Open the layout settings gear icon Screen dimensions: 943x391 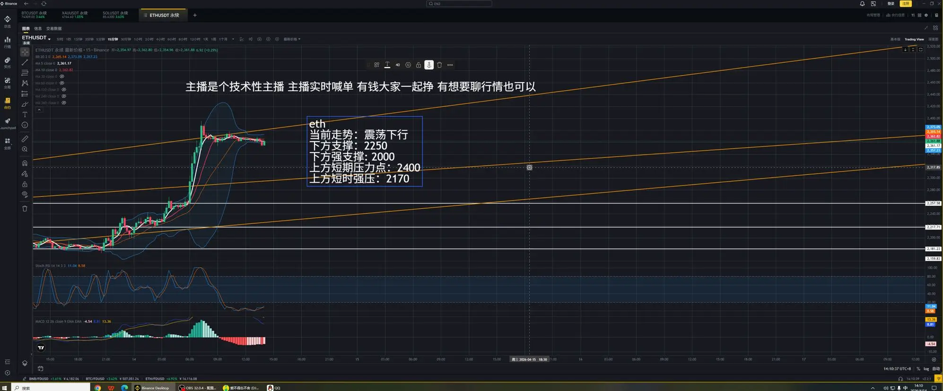tap(926, 15)
